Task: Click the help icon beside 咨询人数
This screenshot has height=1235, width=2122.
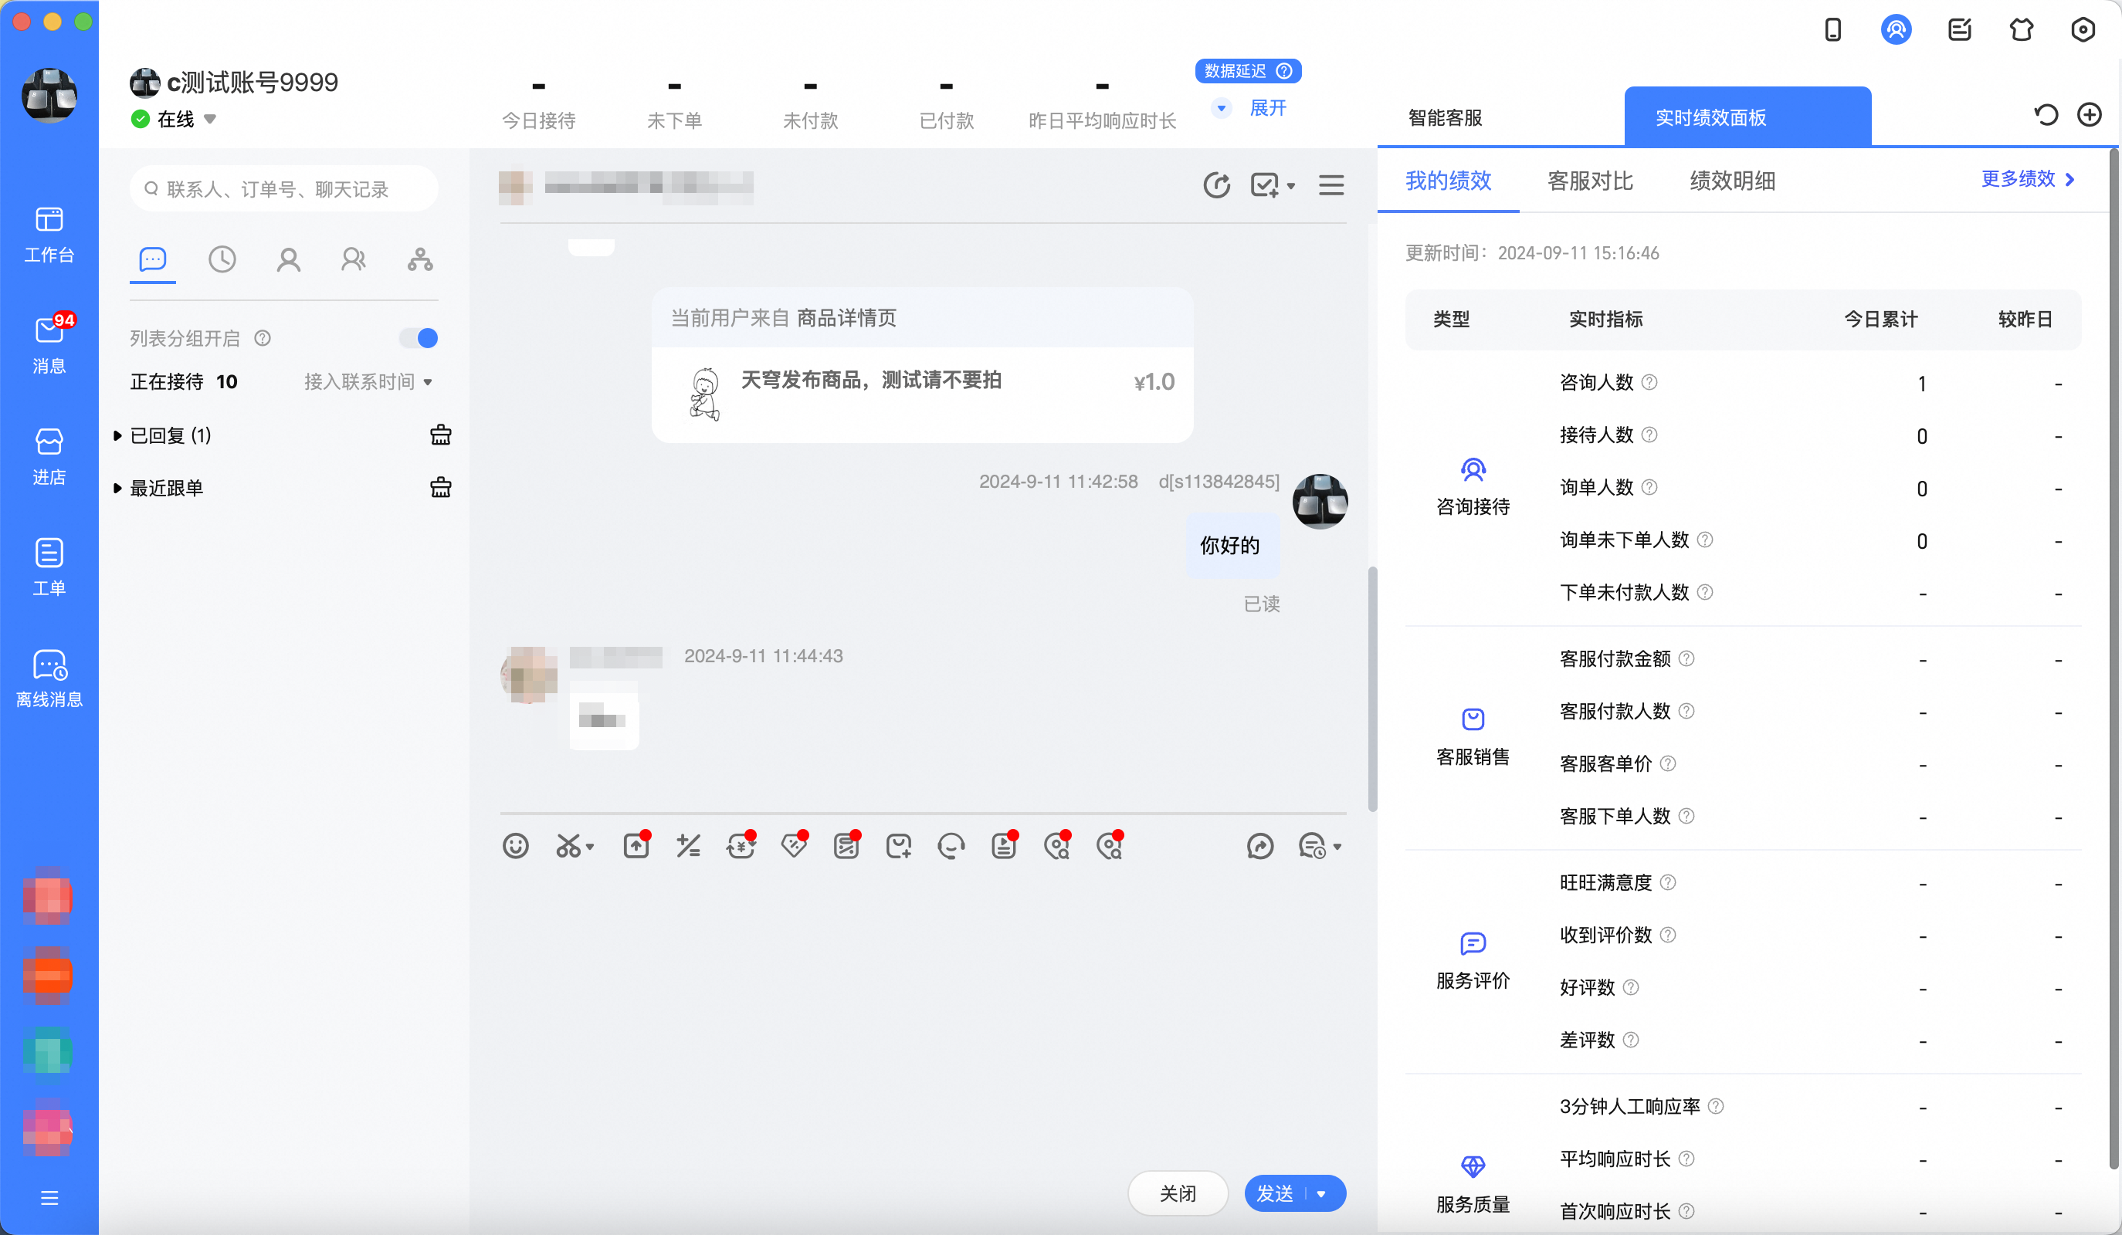Action: pyautogui.click(x=1649, y=382)
